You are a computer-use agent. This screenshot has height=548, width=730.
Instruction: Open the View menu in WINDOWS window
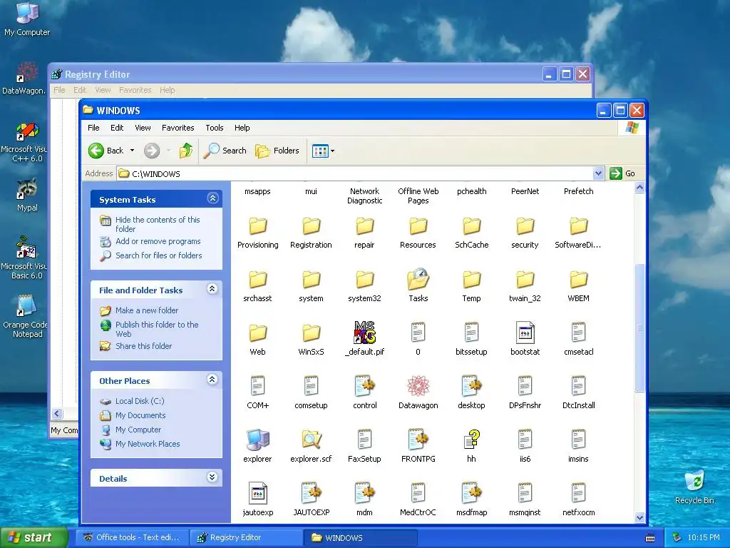143,128
